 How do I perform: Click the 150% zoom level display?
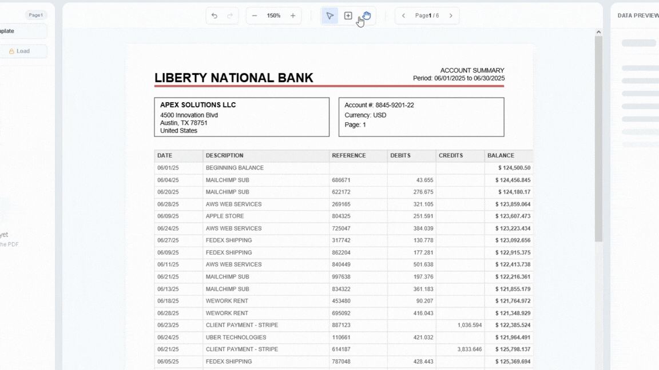point(273,16)
